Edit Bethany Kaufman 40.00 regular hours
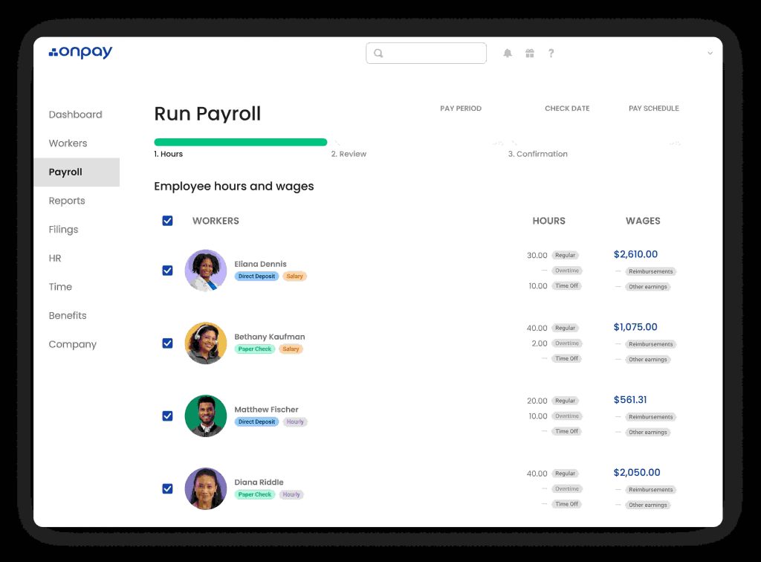This screenshot has width=761, height=562. (537, 328)
